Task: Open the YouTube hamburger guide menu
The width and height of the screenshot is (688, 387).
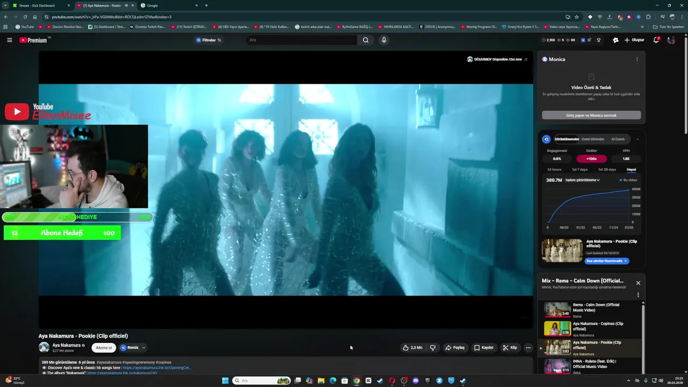Action: 10,40
